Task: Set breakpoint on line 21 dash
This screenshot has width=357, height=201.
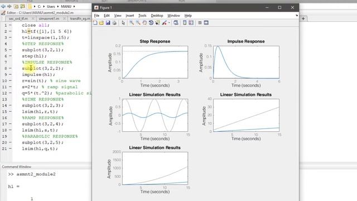Action: (x=10, y=149)
